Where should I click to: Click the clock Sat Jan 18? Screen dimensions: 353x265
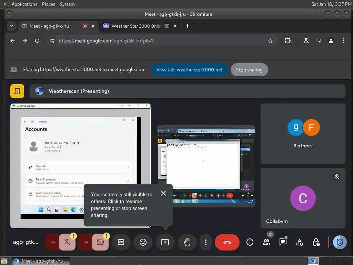tap(331, 4)
